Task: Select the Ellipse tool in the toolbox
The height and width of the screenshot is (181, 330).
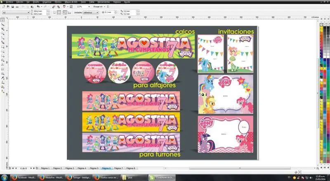Action: click(x=2, y=51)
